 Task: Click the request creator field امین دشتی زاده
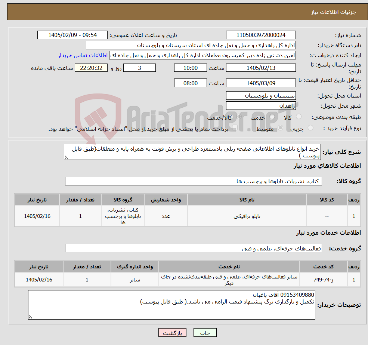202,55
